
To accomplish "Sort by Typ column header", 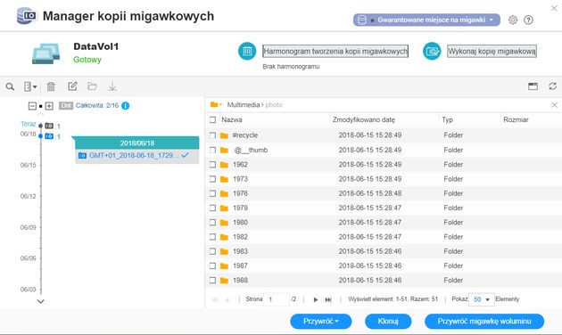I will pyautogui.click(x=447, y=119).
